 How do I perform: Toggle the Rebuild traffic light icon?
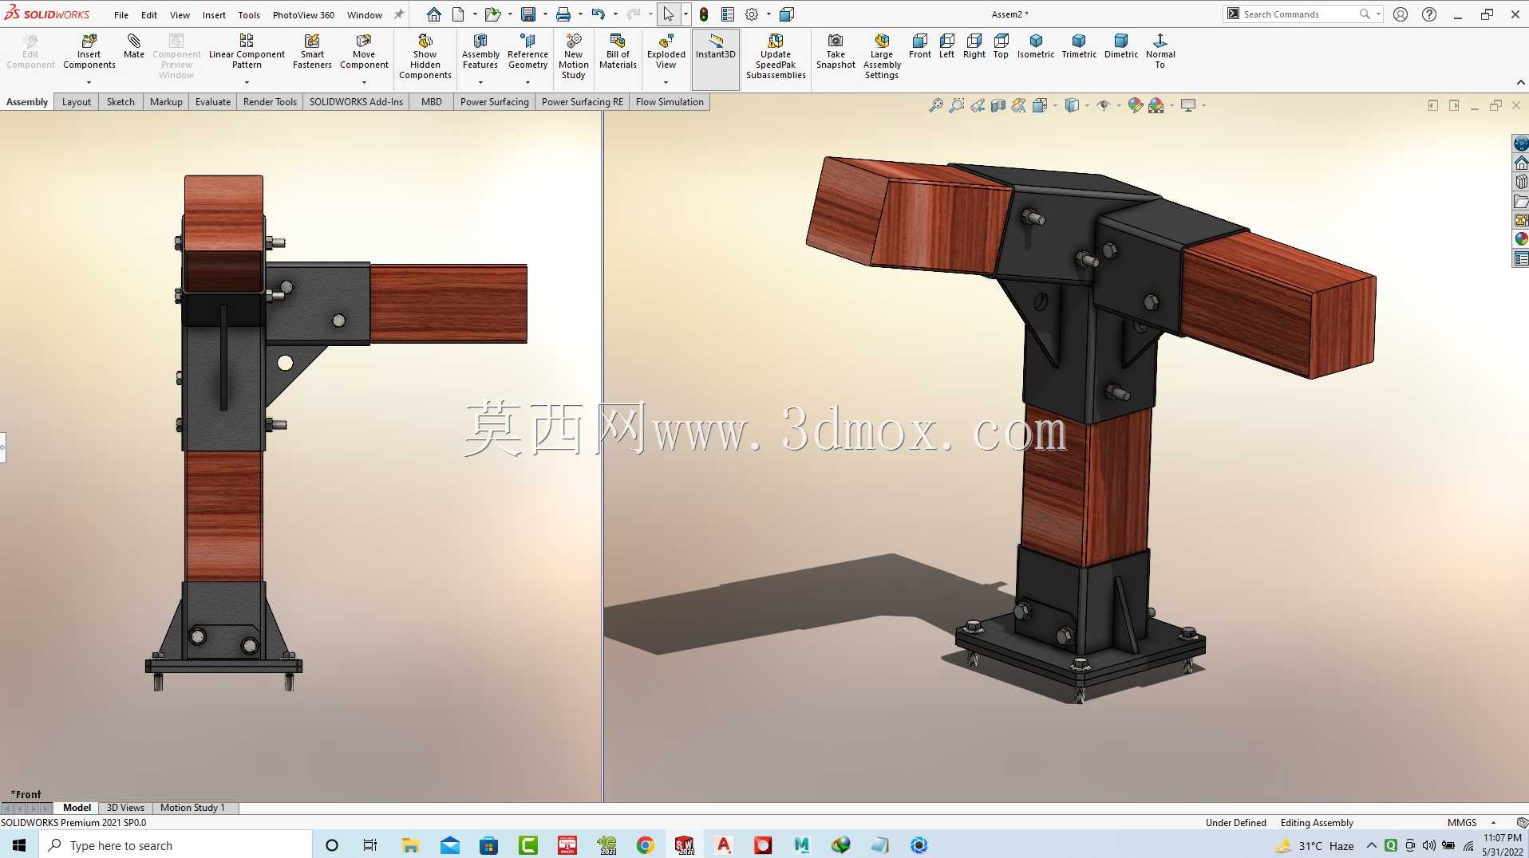coord(704,14)
